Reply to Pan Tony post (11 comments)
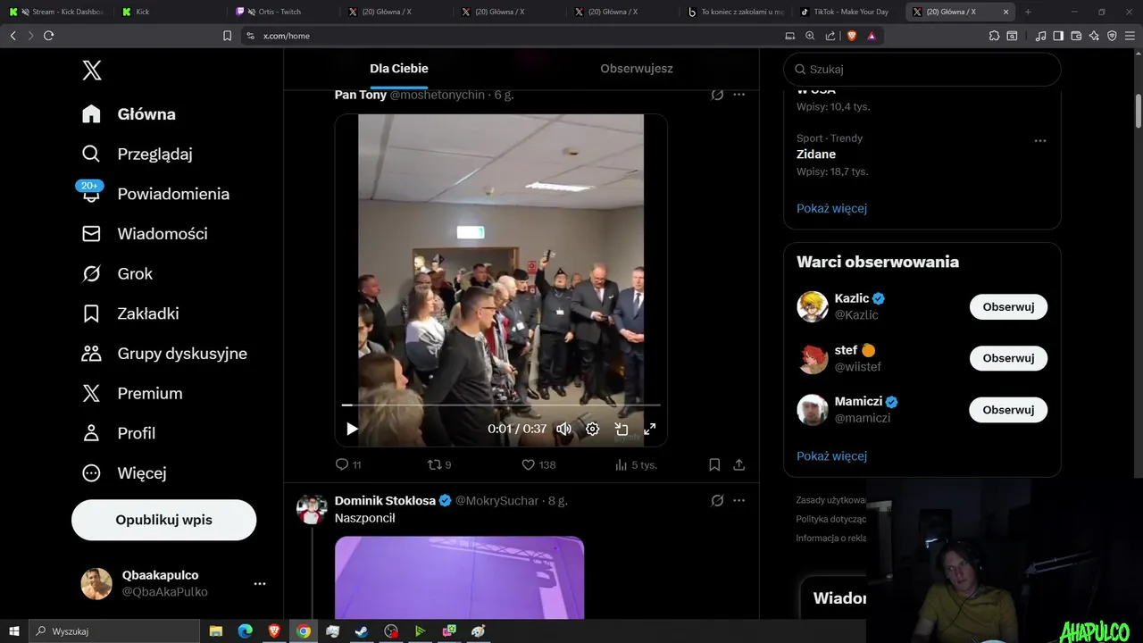Viewport: 1143px width, 643px height. coord(348,464)
